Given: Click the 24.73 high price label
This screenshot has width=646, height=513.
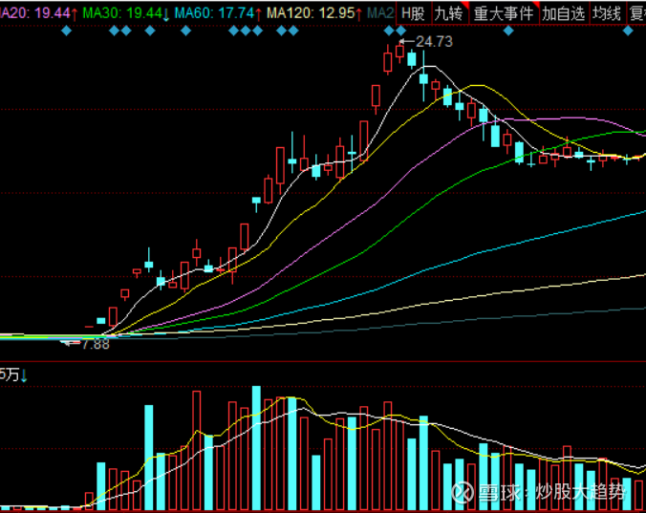Looking at the screenshot, I should pos(434,42).
